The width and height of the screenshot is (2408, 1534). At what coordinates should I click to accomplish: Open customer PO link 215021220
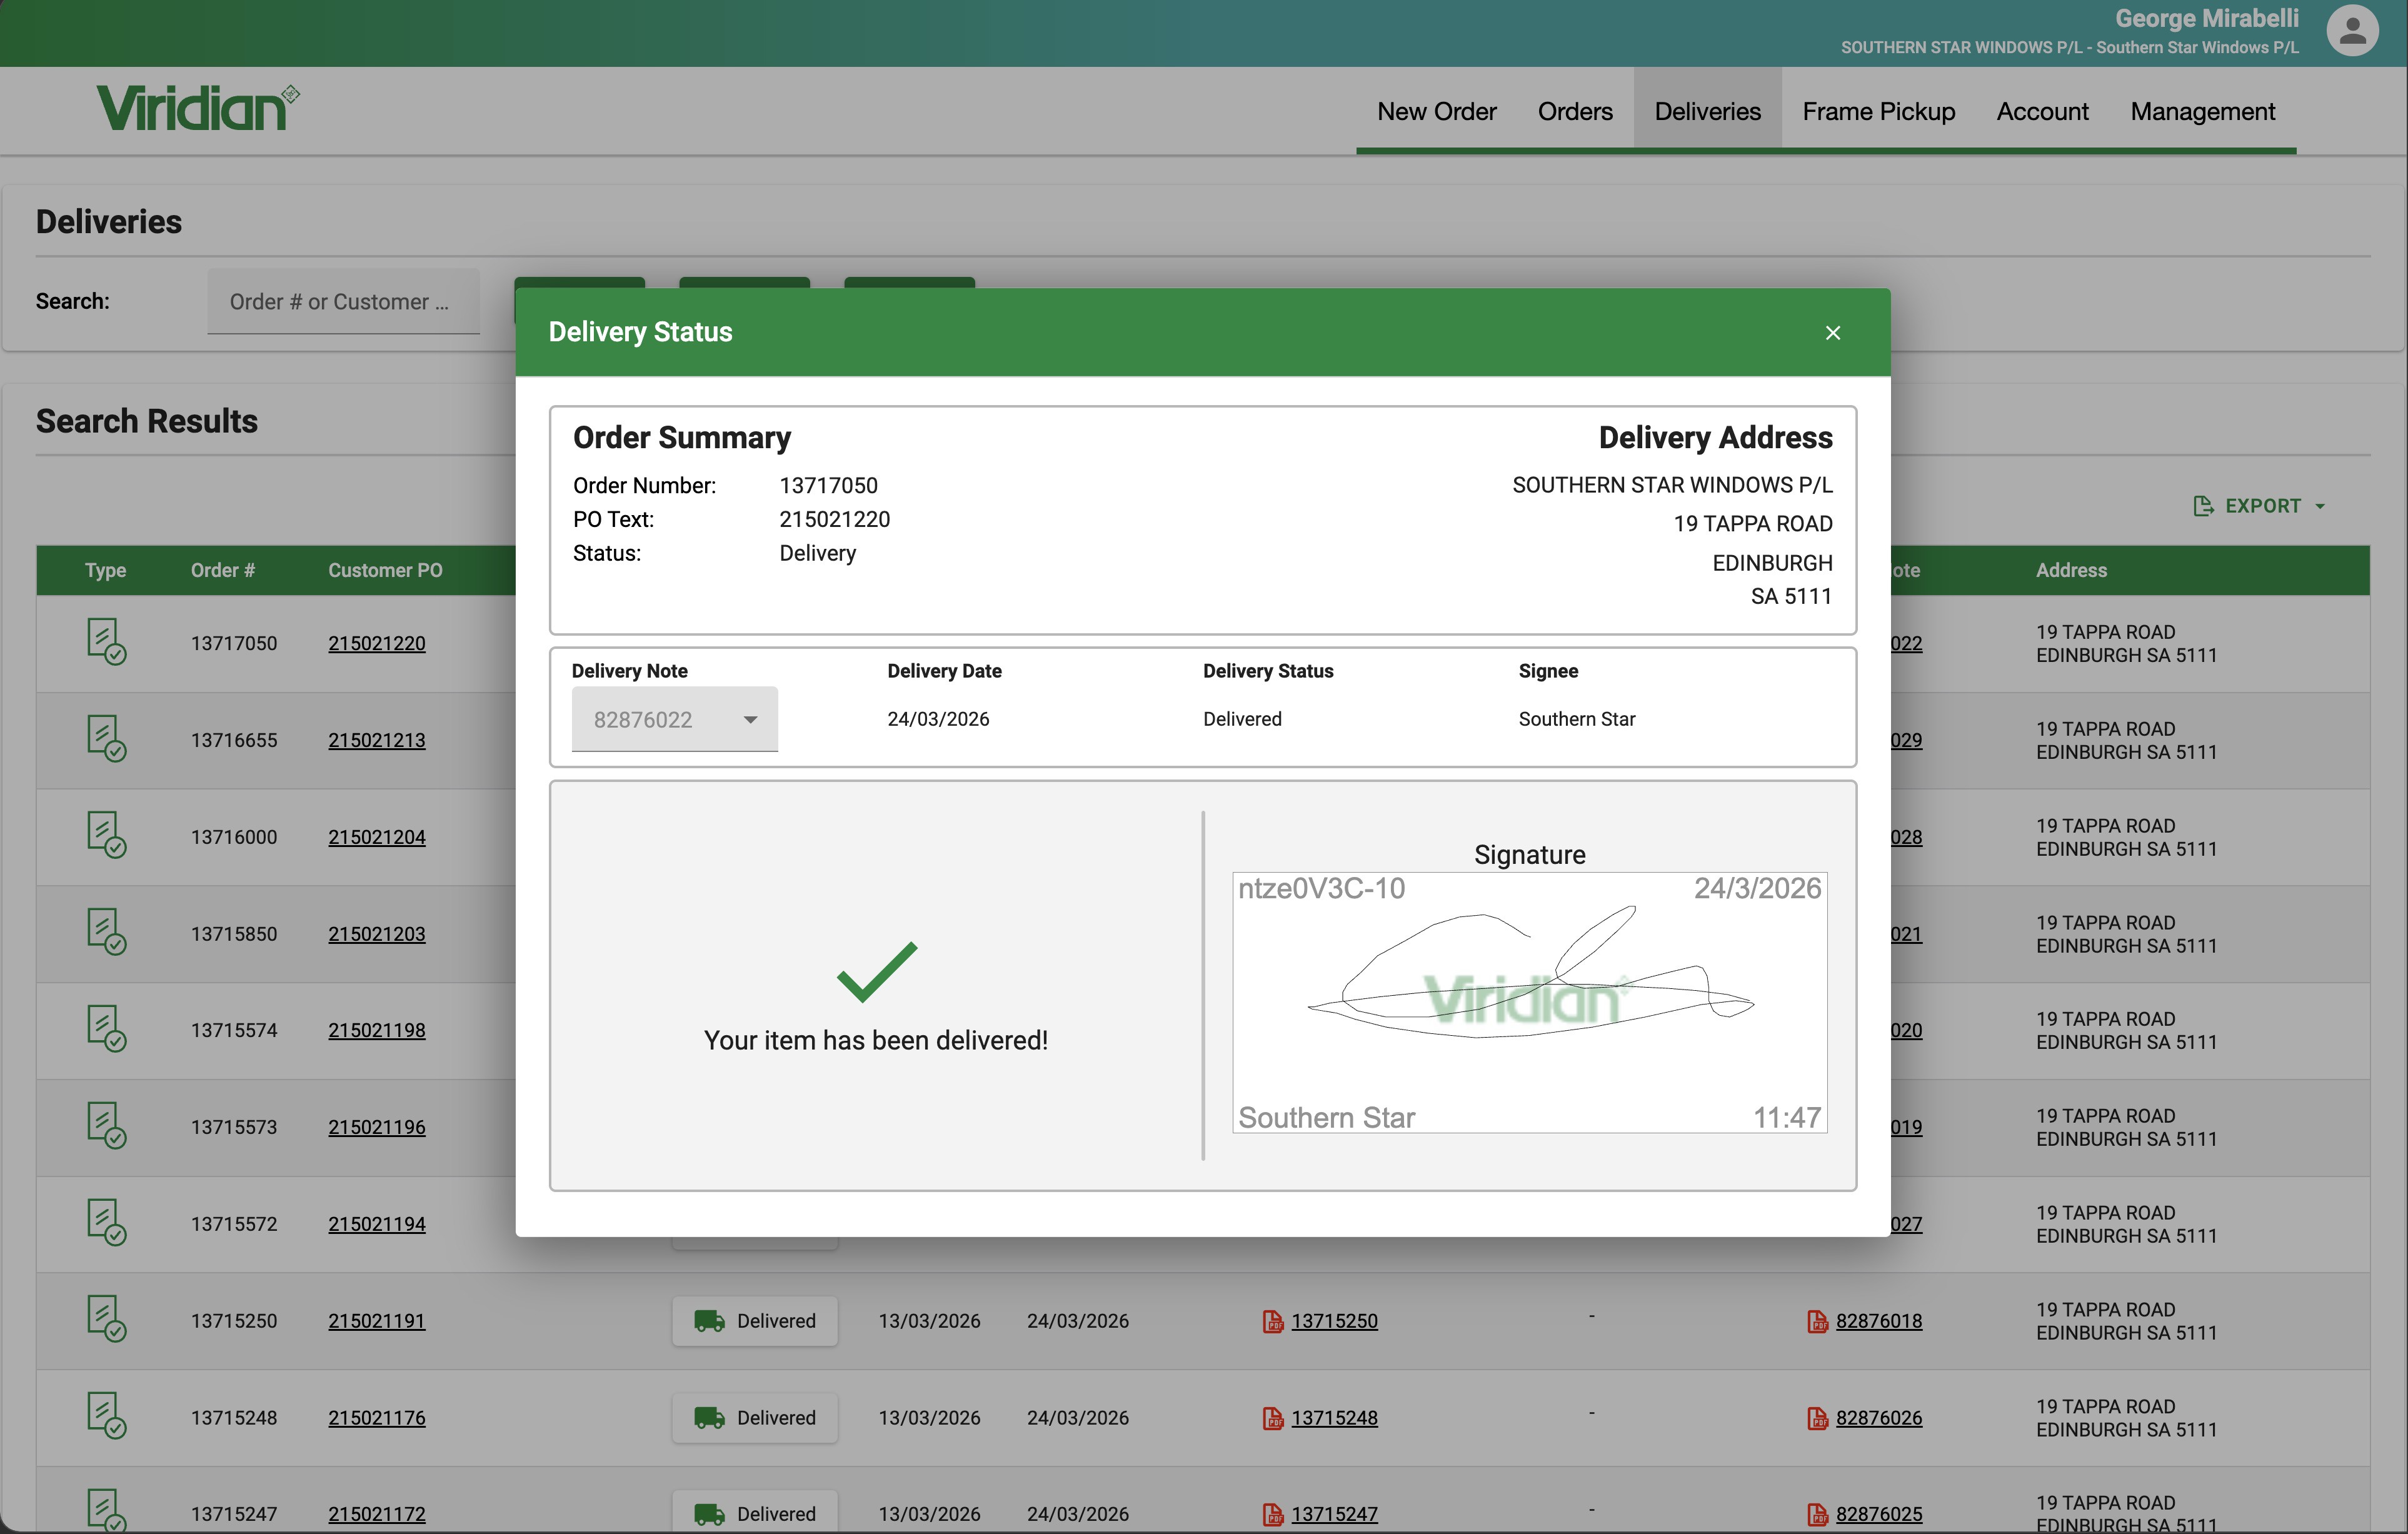pos(377,643)
